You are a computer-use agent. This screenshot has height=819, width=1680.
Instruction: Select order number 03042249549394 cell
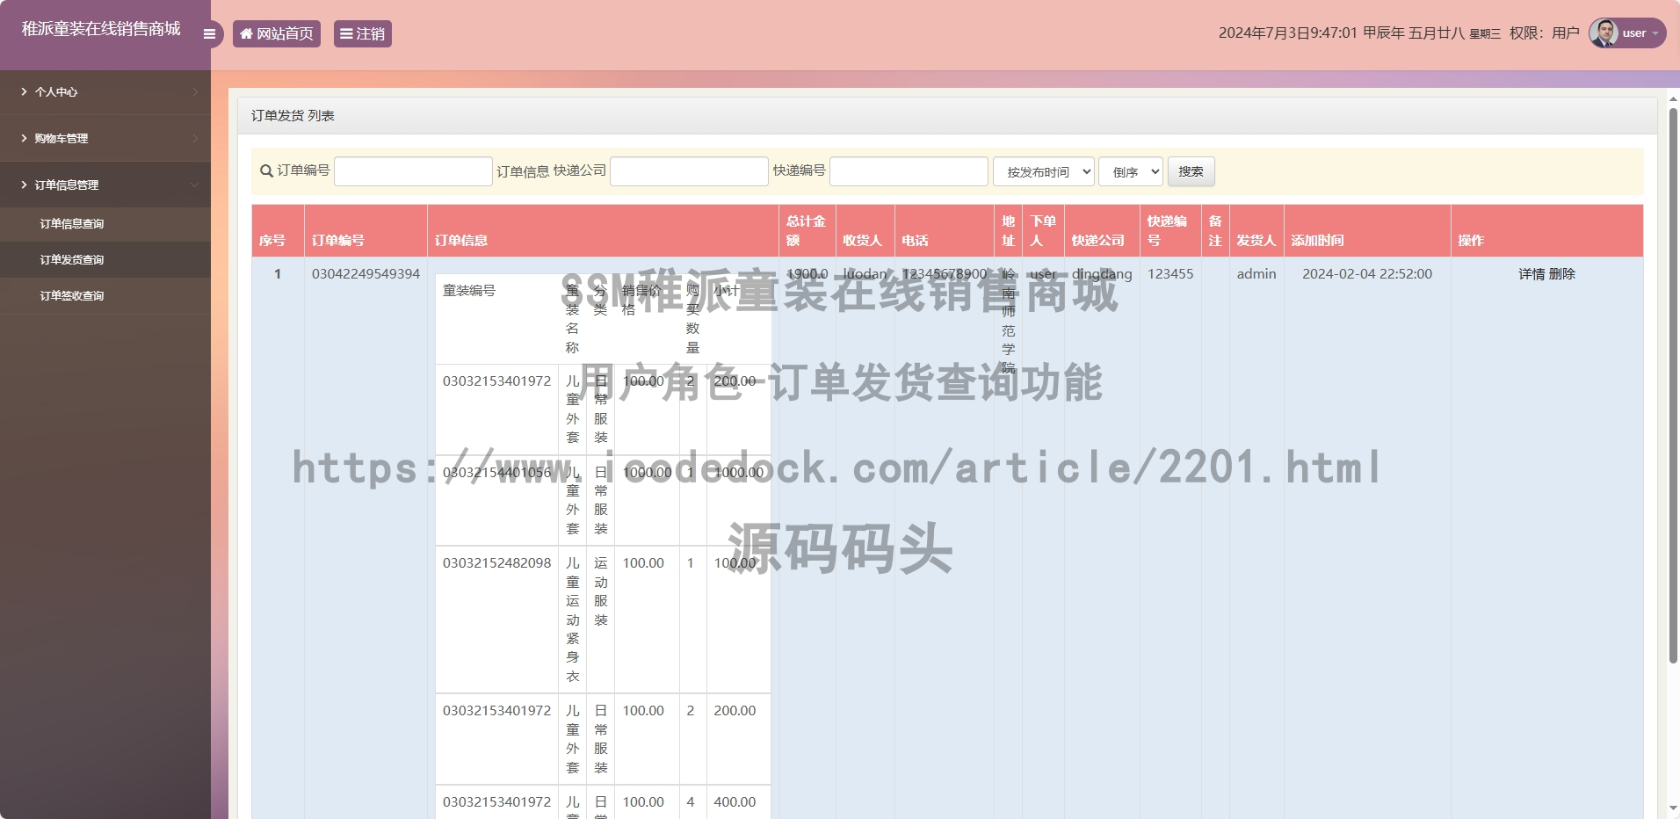pyautogui.click(x=366, y=274)
